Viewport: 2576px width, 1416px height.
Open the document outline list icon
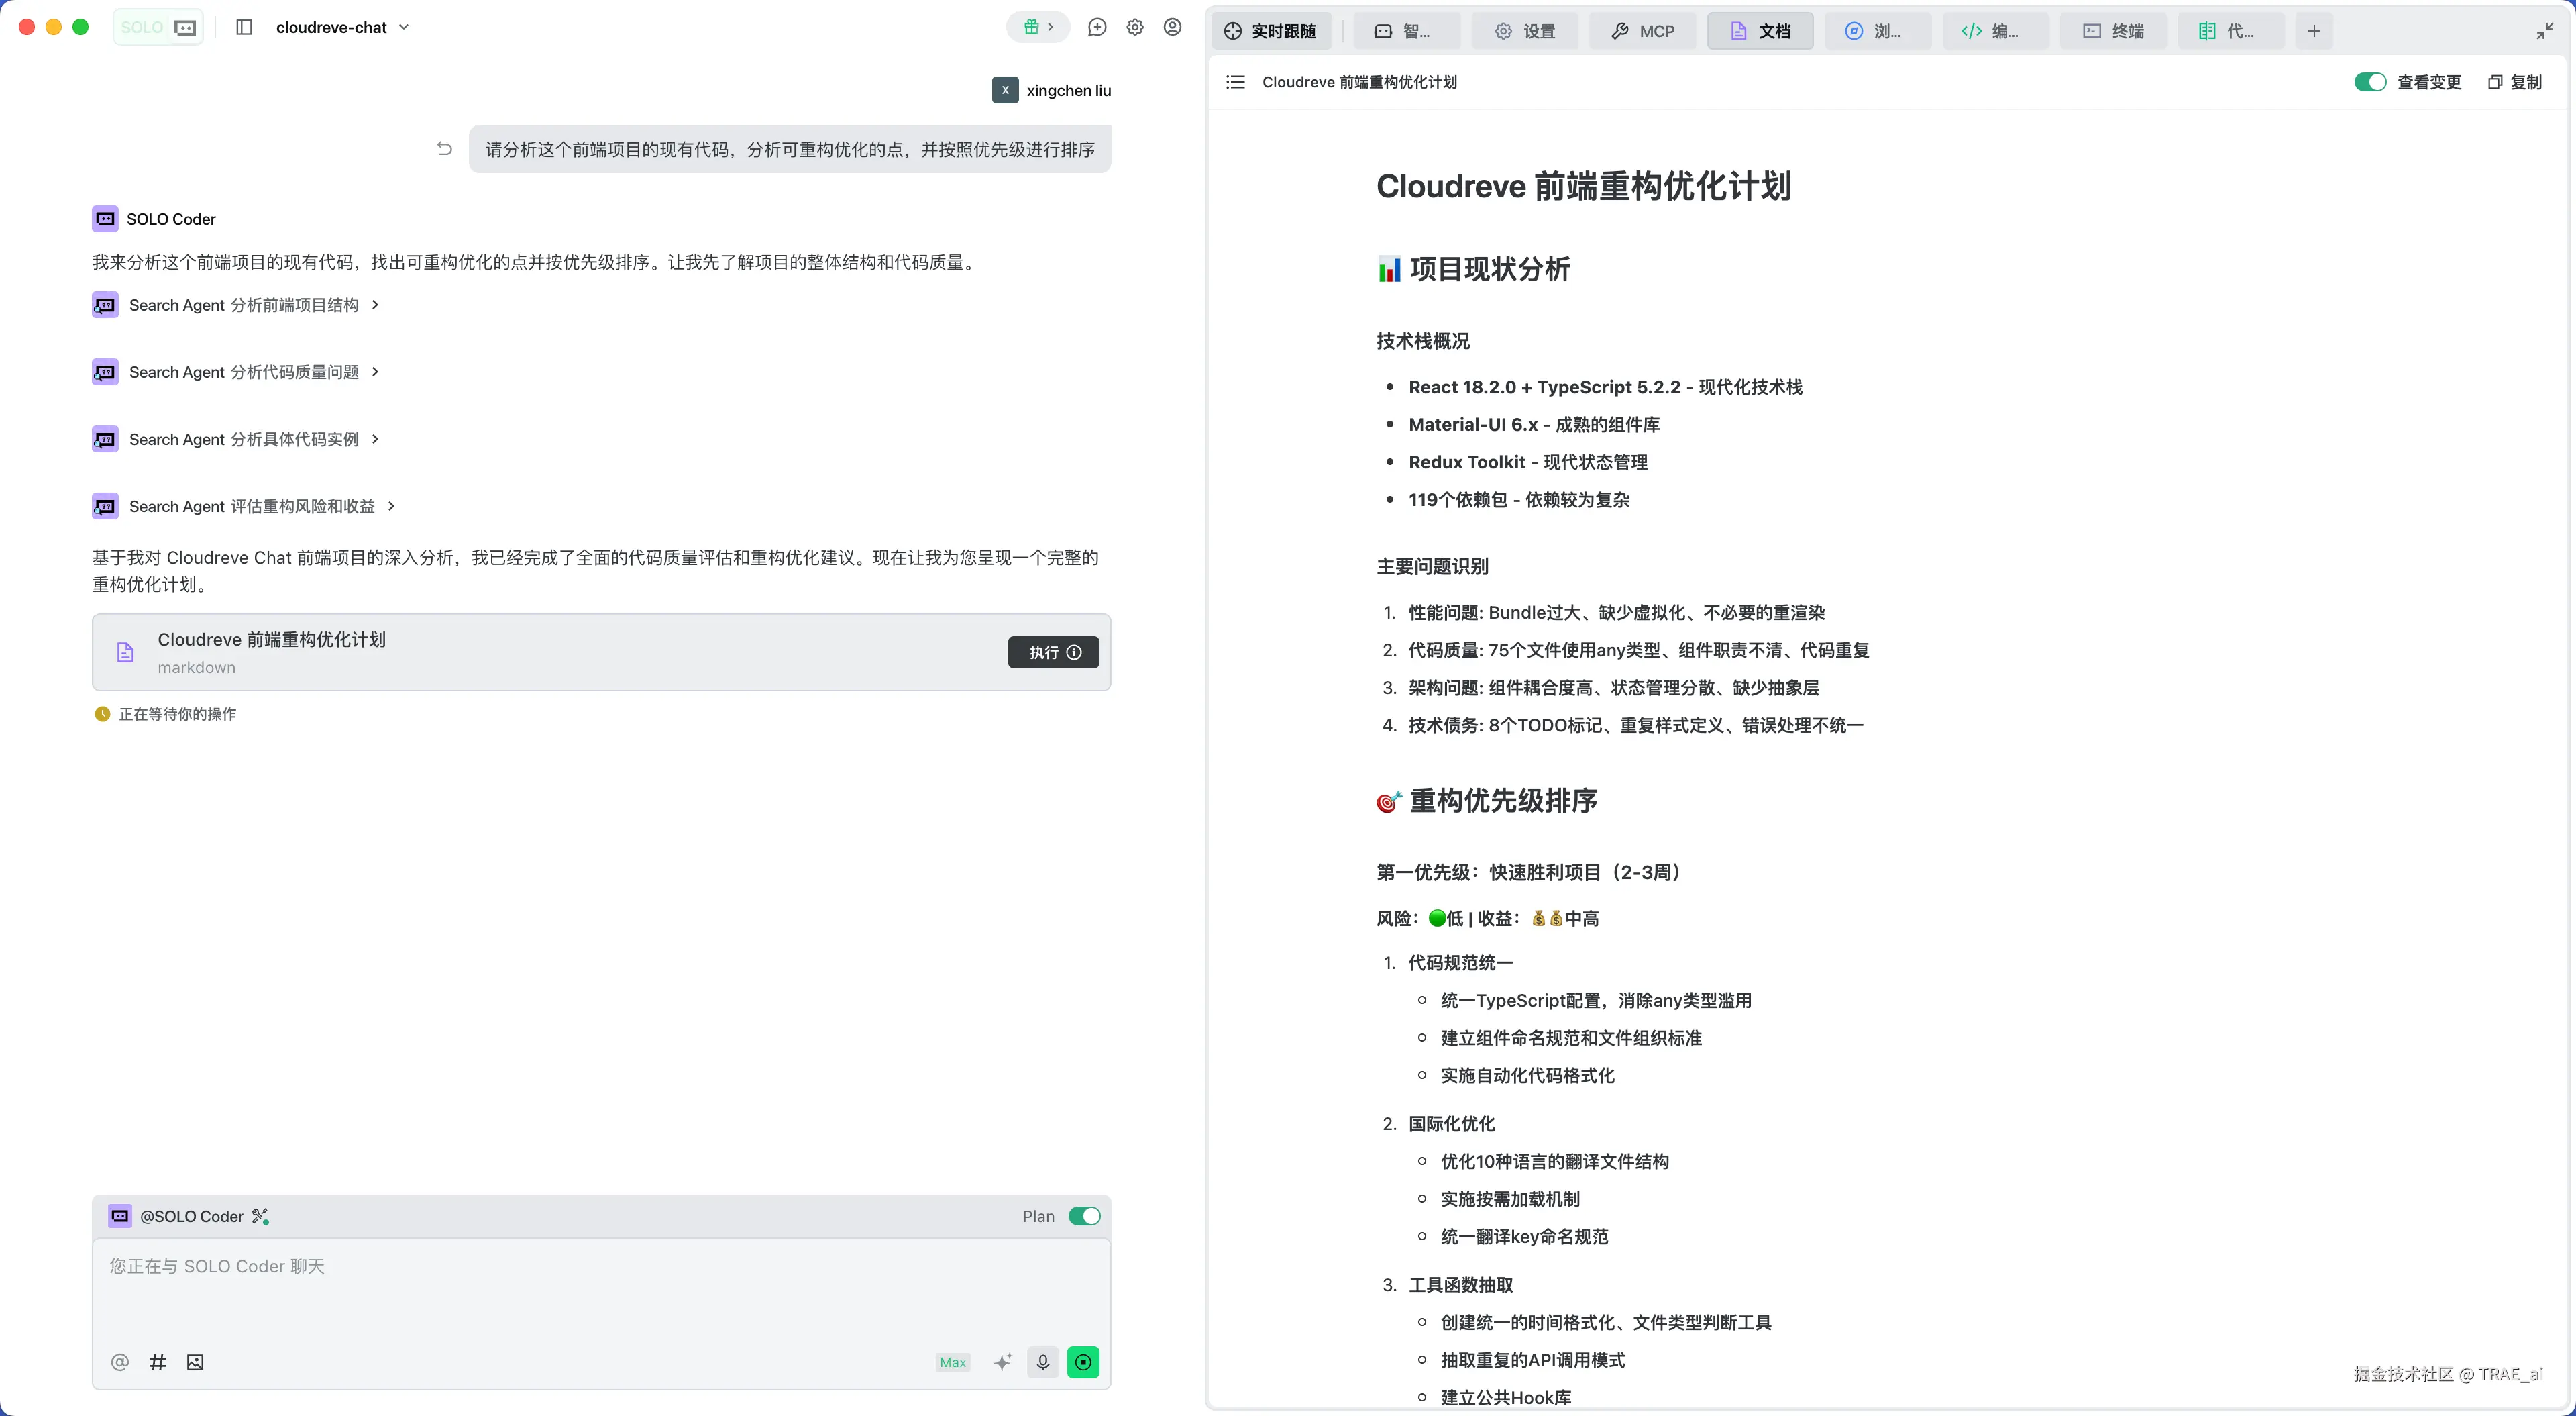[1235, 82]
